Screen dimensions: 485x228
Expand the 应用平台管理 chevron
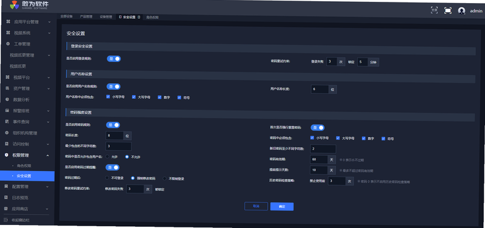49,22
